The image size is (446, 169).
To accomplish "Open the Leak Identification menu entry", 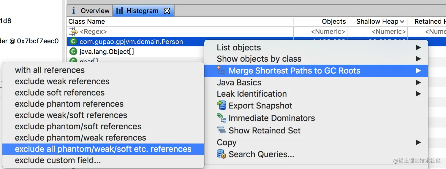I will (x=252, y=94).
